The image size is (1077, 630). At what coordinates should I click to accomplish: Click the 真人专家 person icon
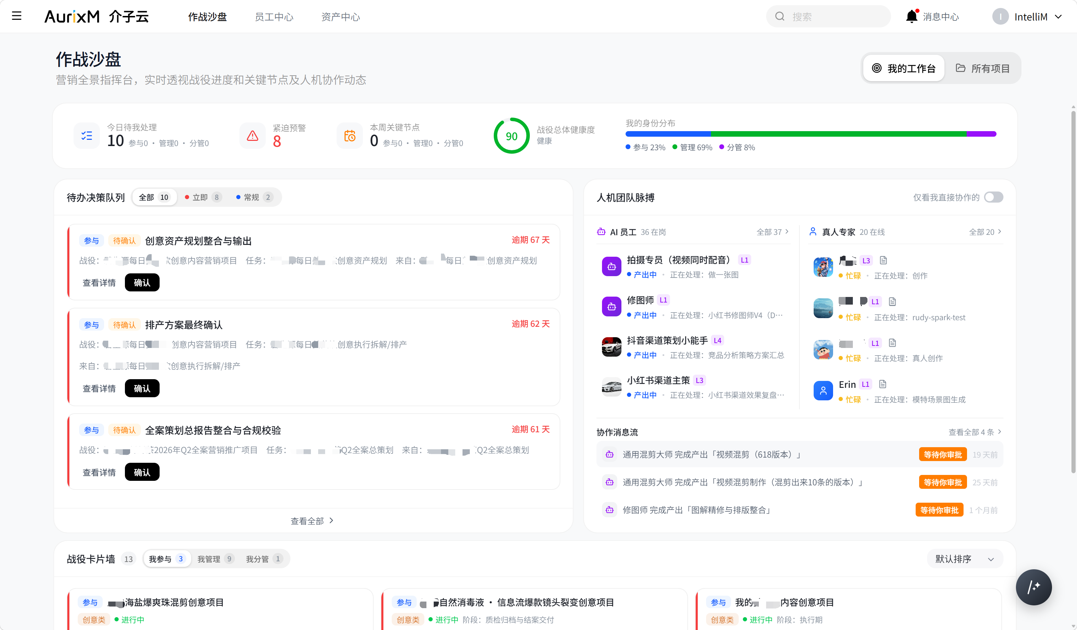click(x=813, y=232)
